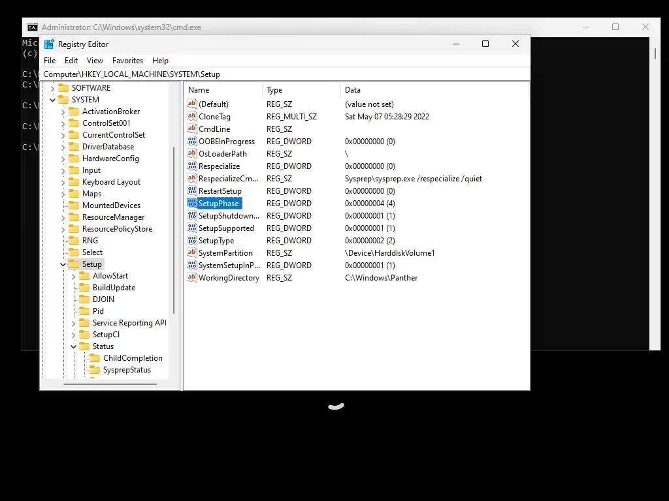This screenshot has height=501, width=669.
Task: Select the SystemPartition value icon
Action: [192, 252]
